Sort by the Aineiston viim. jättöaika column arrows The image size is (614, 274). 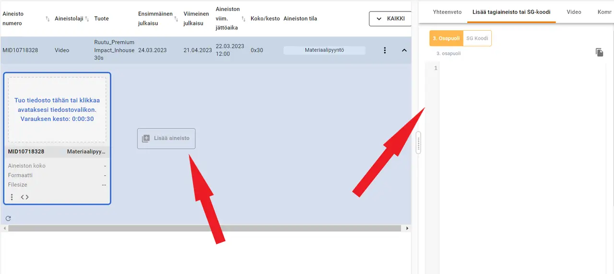(244, 19)
